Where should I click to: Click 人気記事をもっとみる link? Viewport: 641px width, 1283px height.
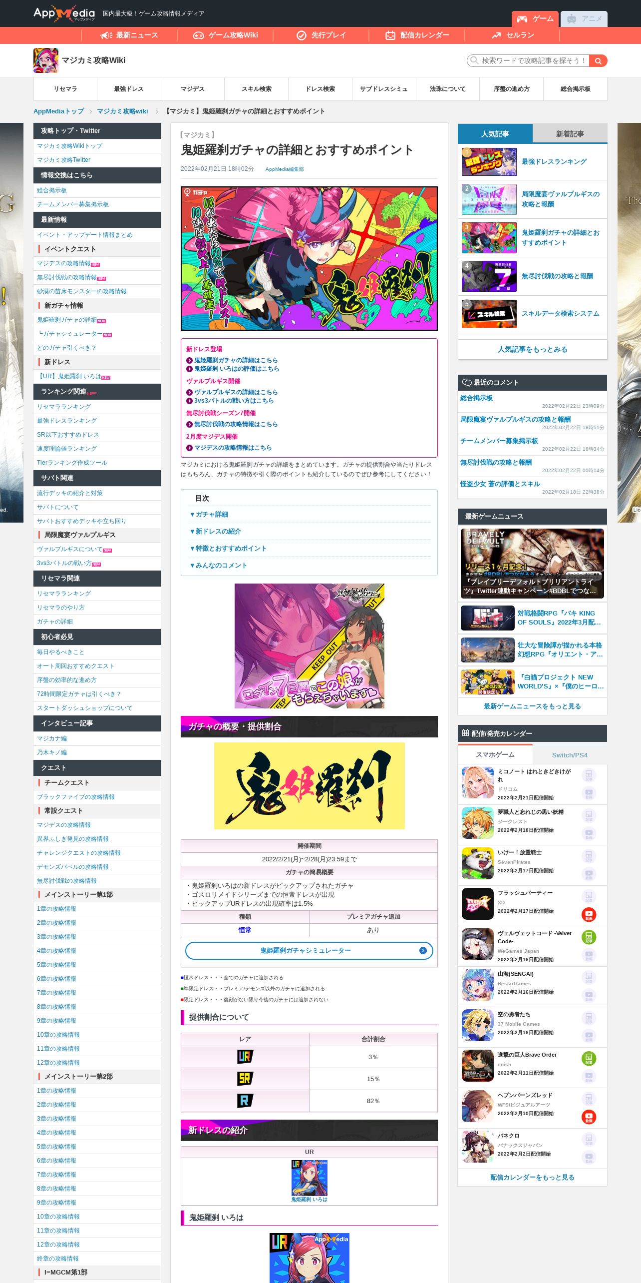pyautogui.click(x=532, y=349)
